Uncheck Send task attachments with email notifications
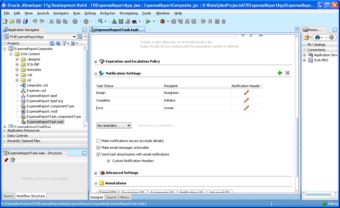The width and height of the screenshot is (340, 208). (98, 154)
